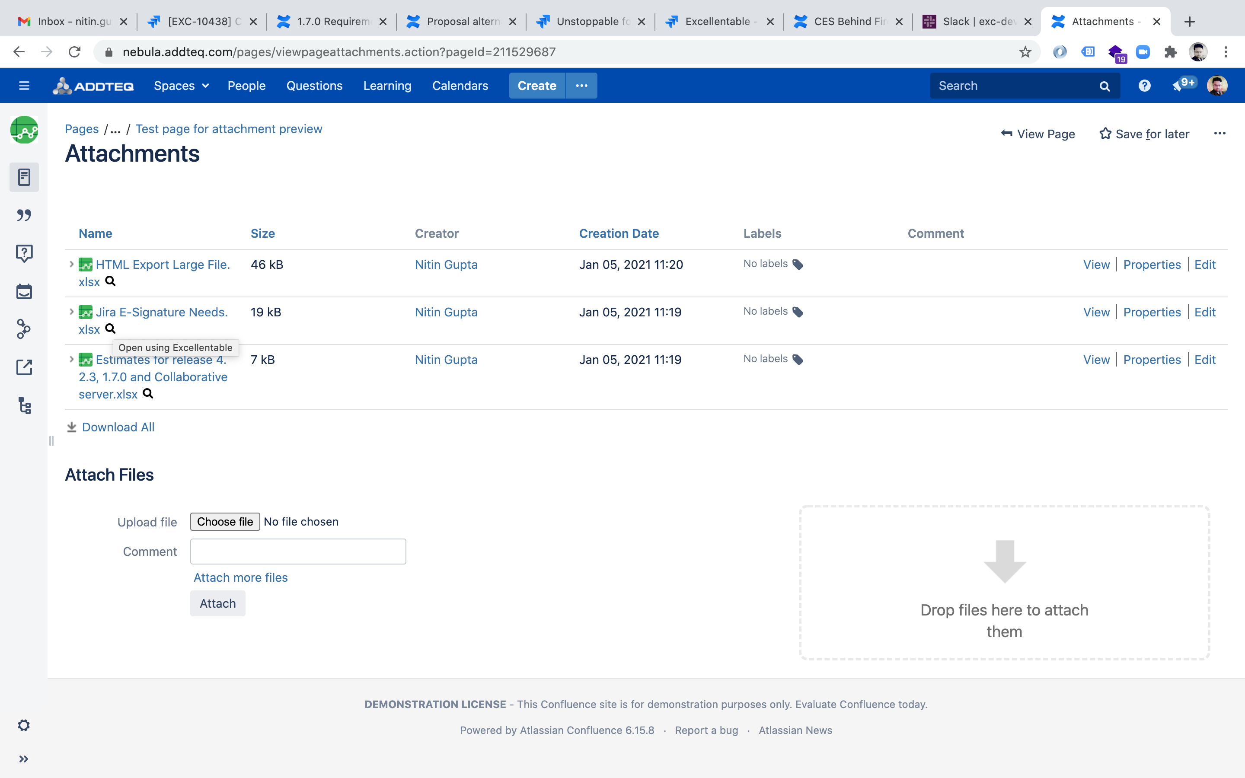The image size is (1245, 778).
Task: Open the browser extensions puzzle icon
Action: pyautogui.click(x=1170, y=52)
